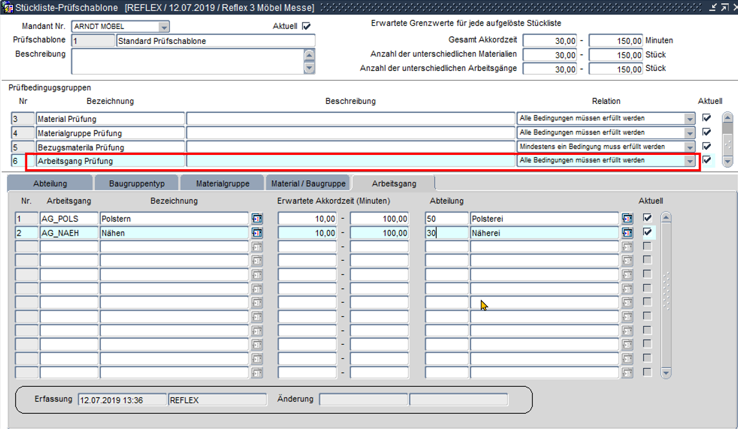Viewport: 738px width, 430px height.
Task: Click the application icon in title bar
Action: click(x=8, y=8)
